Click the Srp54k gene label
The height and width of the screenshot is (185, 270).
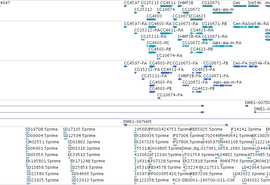point(255,3)
